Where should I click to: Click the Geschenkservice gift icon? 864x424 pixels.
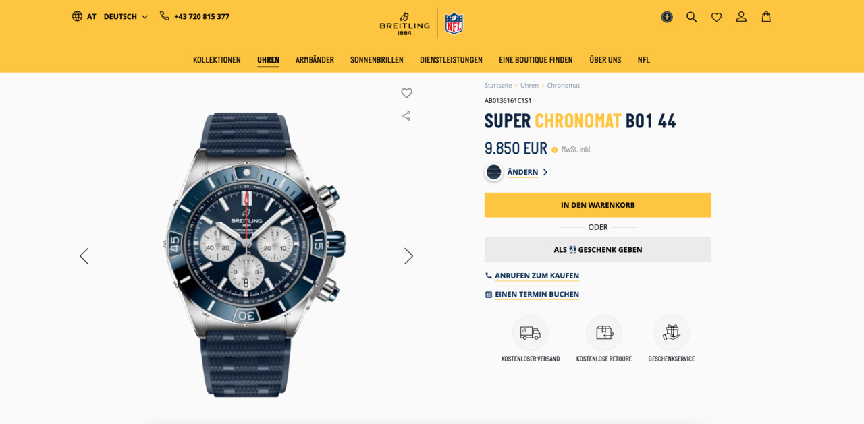click(x=672, y=333)
